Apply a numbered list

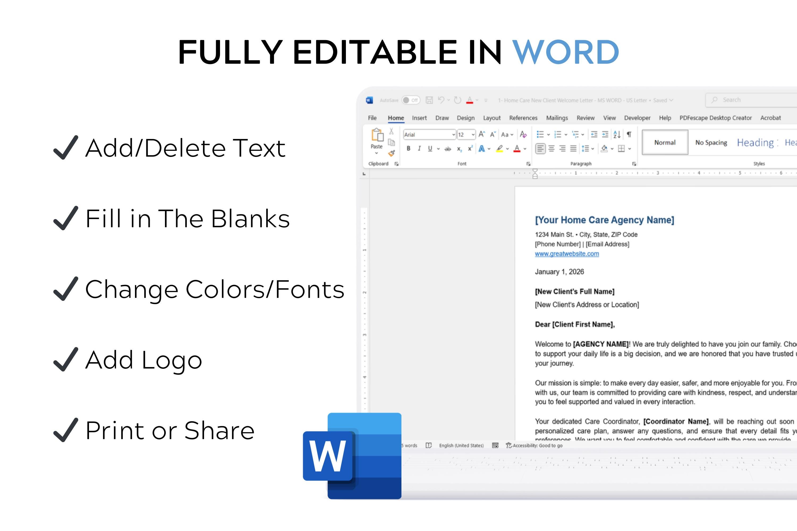(x=557, y=134)
